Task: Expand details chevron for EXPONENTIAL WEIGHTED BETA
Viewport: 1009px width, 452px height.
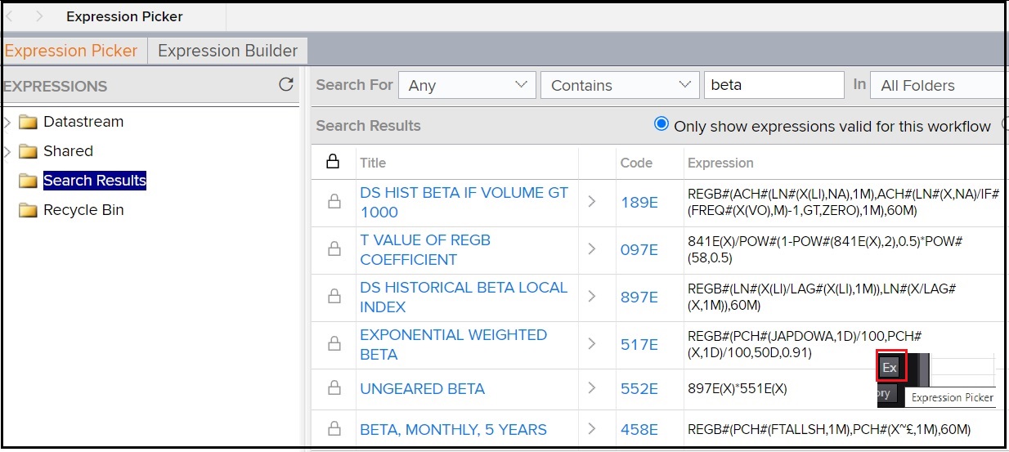Action: click(592, 344)
